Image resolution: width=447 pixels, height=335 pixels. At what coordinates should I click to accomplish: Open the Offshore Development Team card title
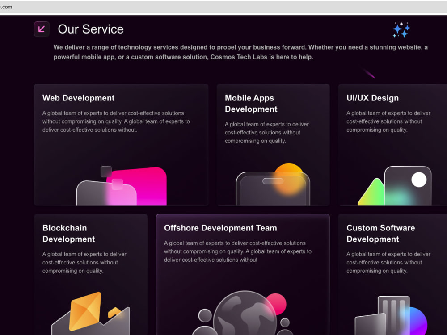tap(220, 228)
